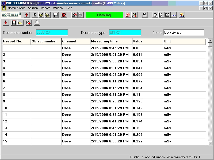
Task: Click the Unit column header
Action: 184,41
